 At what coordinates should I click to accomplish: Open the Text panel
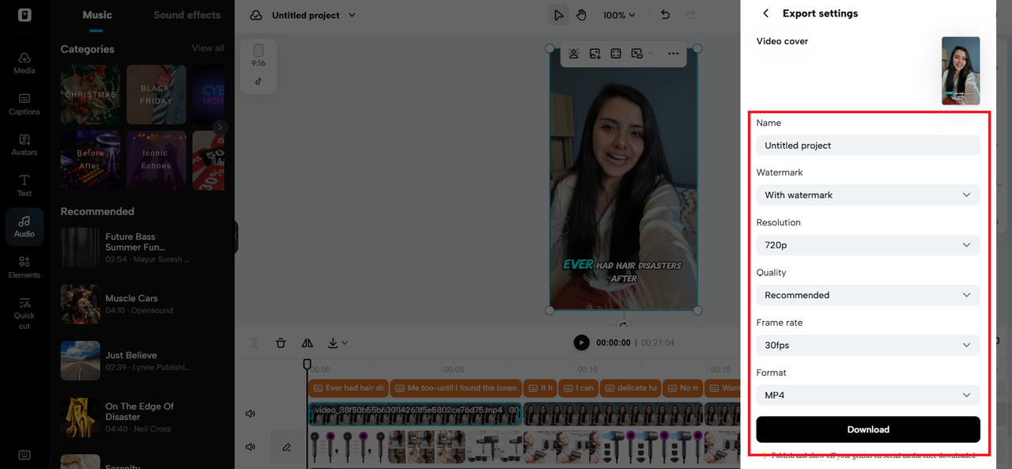pyautogui.click(x=25, y=186)
